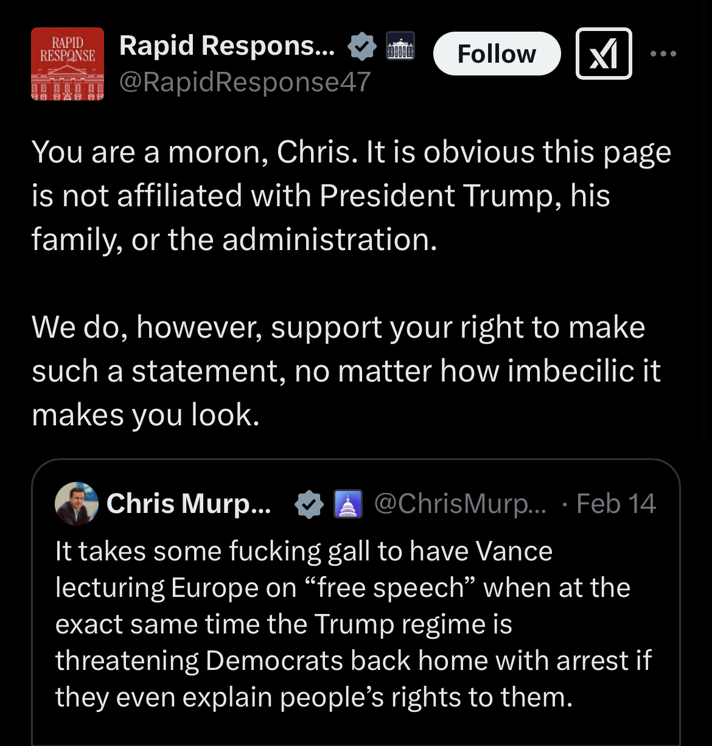The width and height of the screenshot is (712, 746).
Task: Click the "You are a moron, Chris" paragraph
Action: tap(351, 195)
